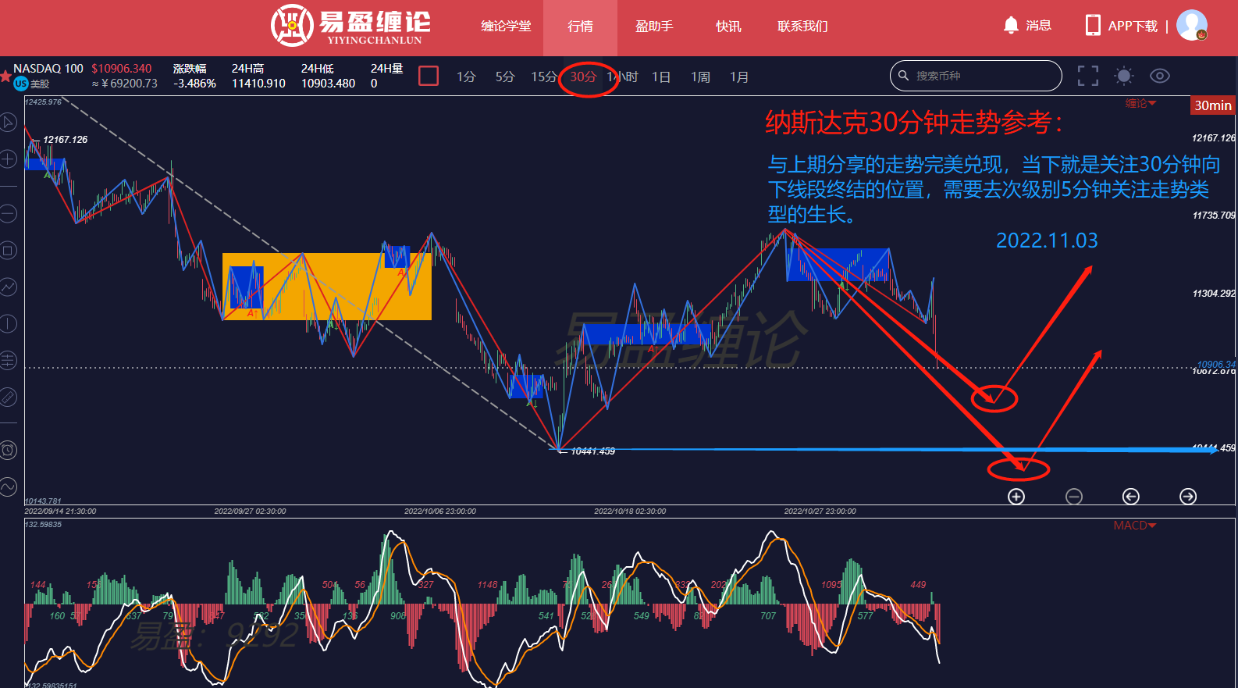Select the rectangle drawing tool in sidebar
1238x688 pixels.
pyautogui.click(x=8, y=251)
